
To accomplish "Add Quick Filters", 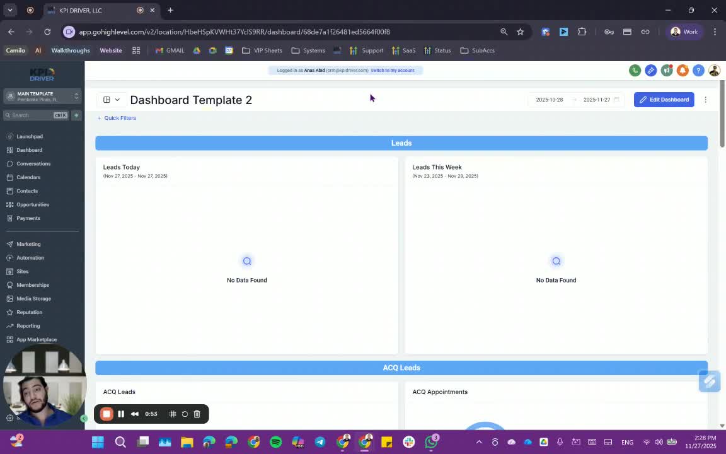I will click(117, 118).
